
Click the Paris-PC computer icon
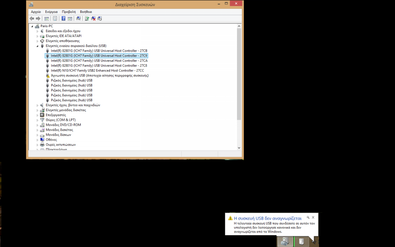coord(37,26)
